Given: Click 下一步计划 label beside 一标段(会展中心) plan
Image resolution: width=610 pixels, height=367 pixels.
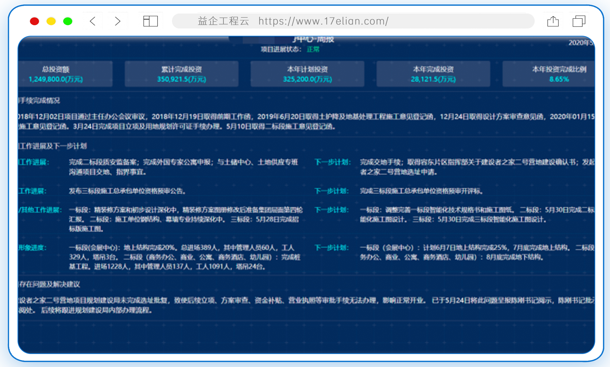Looking at the screenshot, I should pyautogui.click(x=332, y=248).
